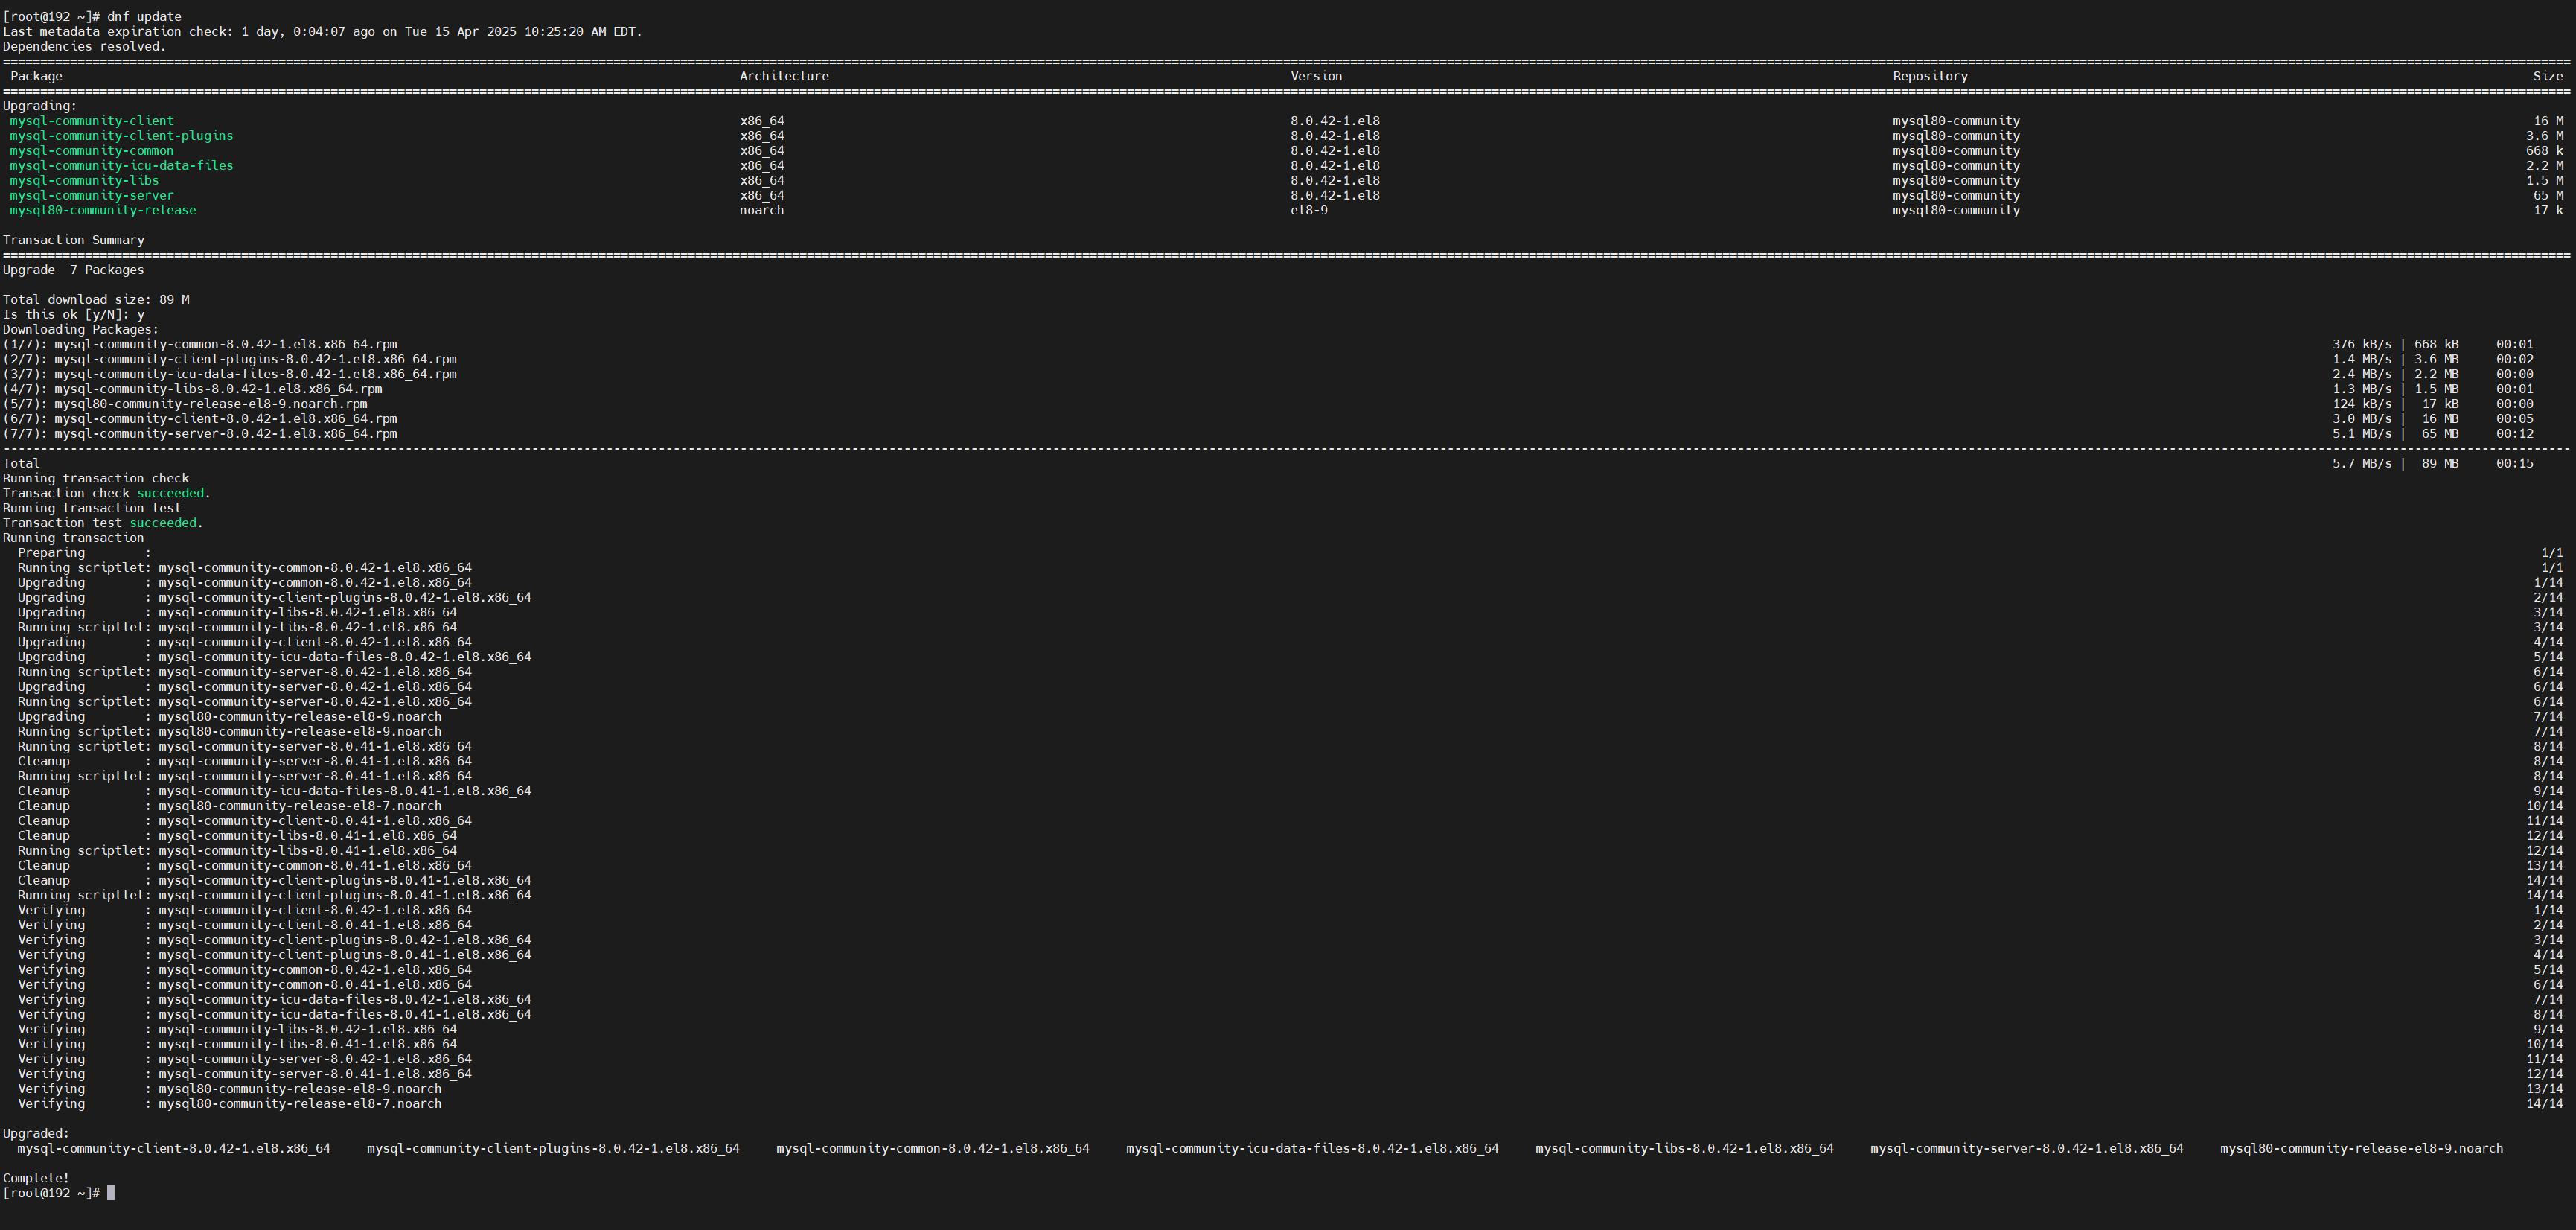Click the mysql80-community-release package entry
This screenshot has width=2576, height=1230.
[102, 211]
